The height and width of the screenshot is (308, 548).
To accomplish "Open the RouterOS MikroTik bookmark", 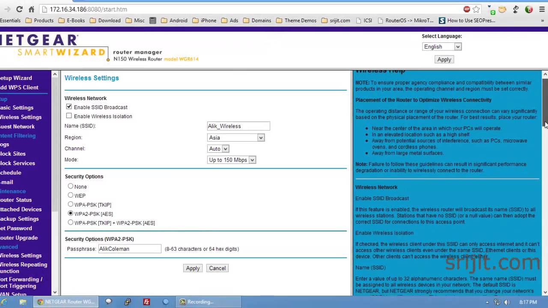I will pyautogui.click(x=405, y=20).
